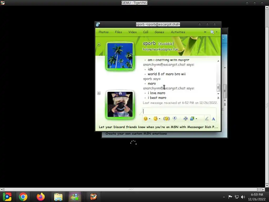Click back window scrollbar thumb
This screenshot has height=202, width=269.
click(x=225, y=91)
